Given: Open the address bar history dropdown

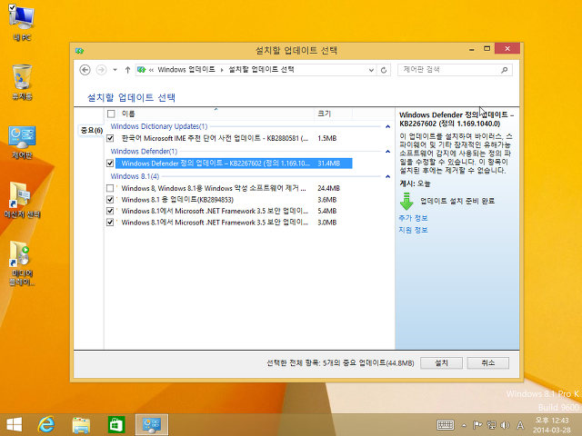Looking at the screenshot, I should (371, 70).
